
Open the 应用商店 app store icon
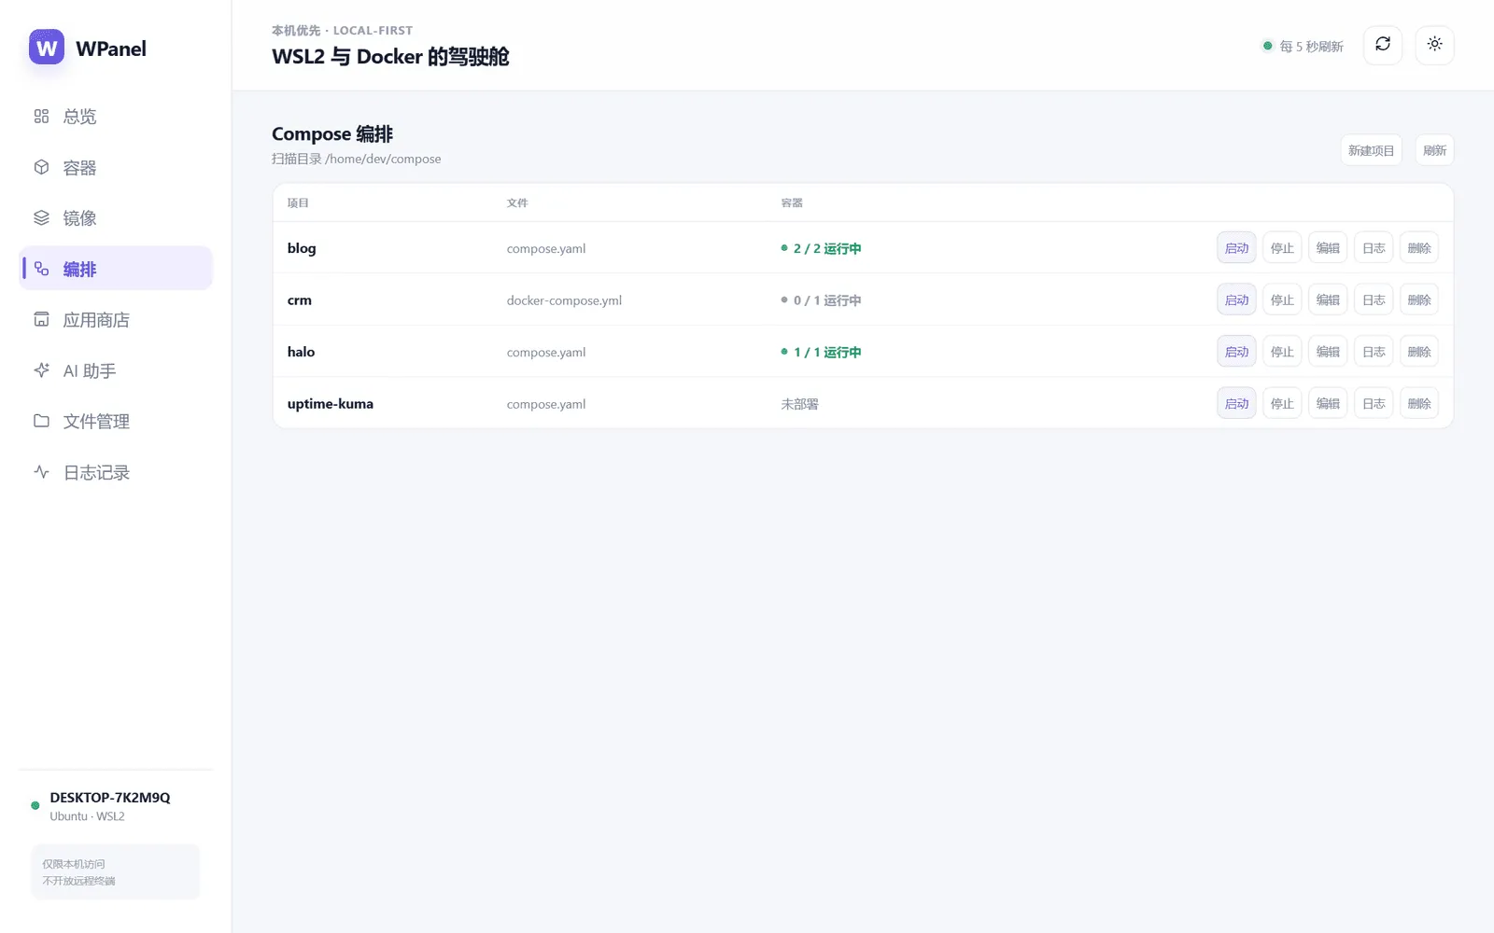click(41, 320)
